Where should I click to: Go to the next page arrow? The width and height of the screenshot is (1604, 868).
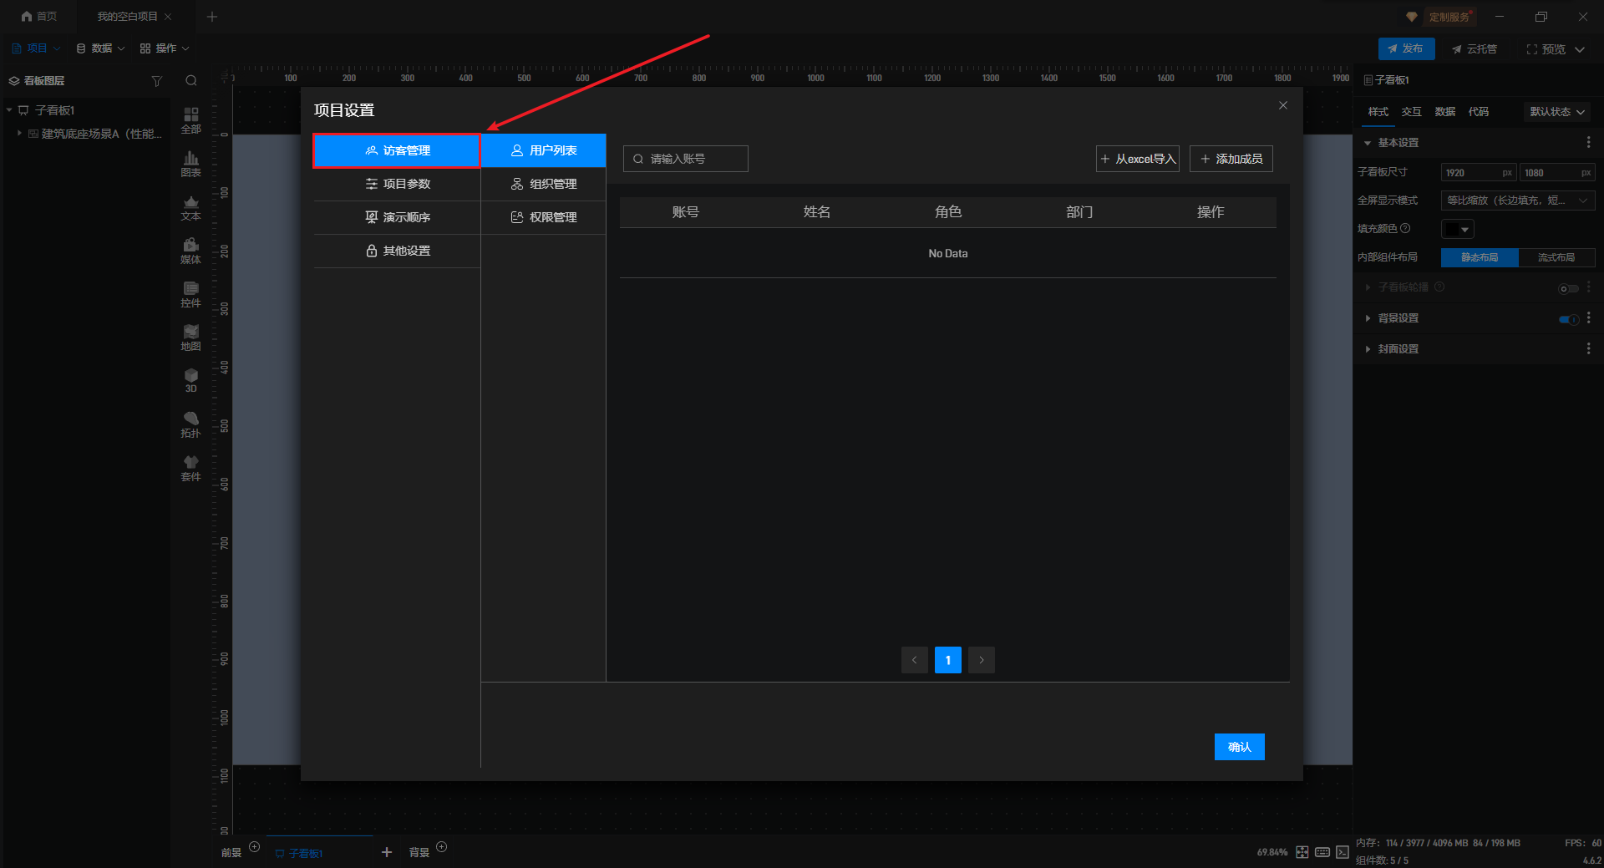(982, 660)
